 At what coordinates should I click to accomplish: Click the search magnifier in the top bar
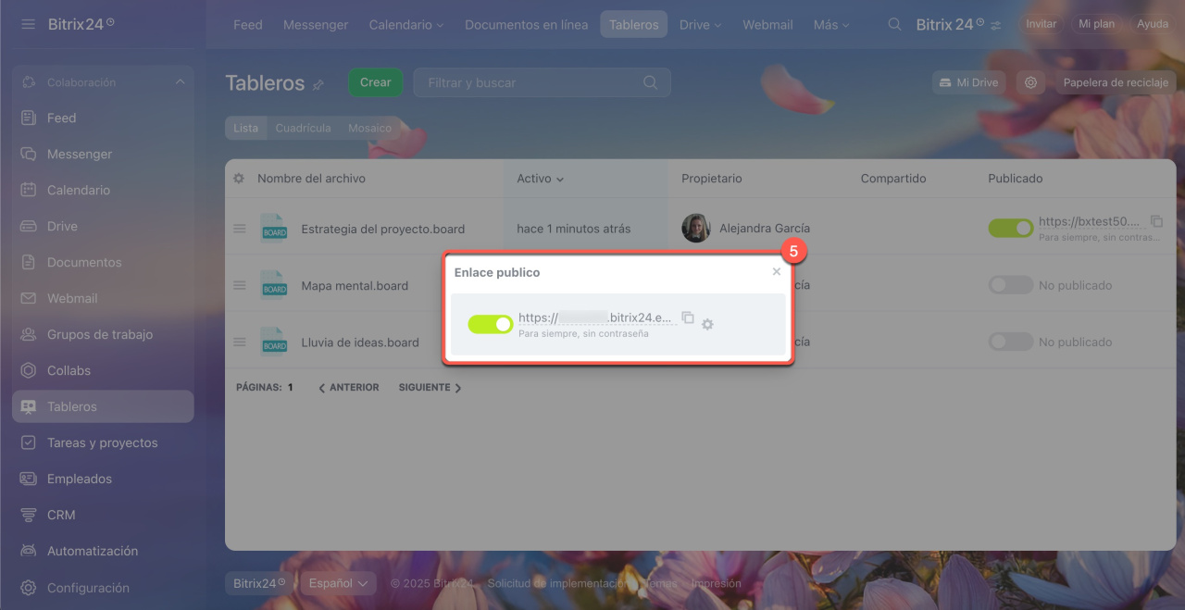pyautogui.click(x=894, y=25)
